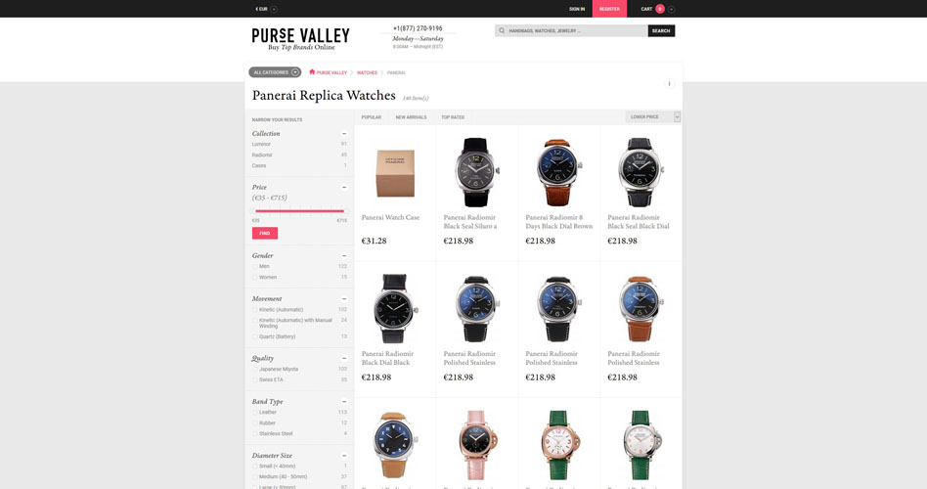Open the Lower Price sort dropdown
Image resolution: width=927 pixels, height=489 pixels.
[652, 117]
